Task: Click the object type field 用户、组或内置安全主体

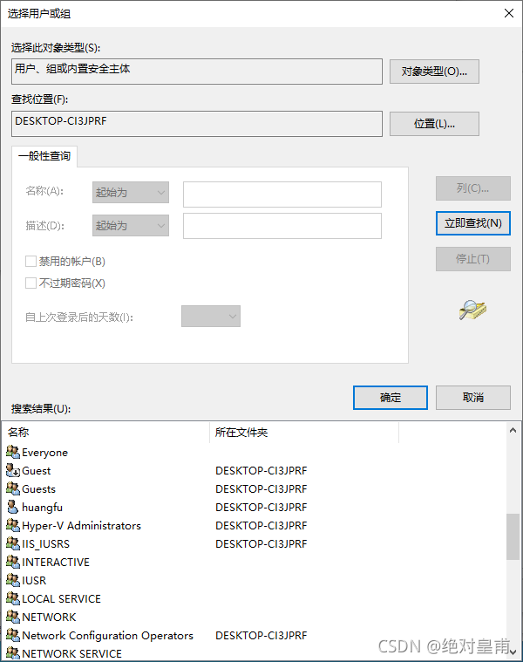Action: pyautogui.click(x=197, y=72)
